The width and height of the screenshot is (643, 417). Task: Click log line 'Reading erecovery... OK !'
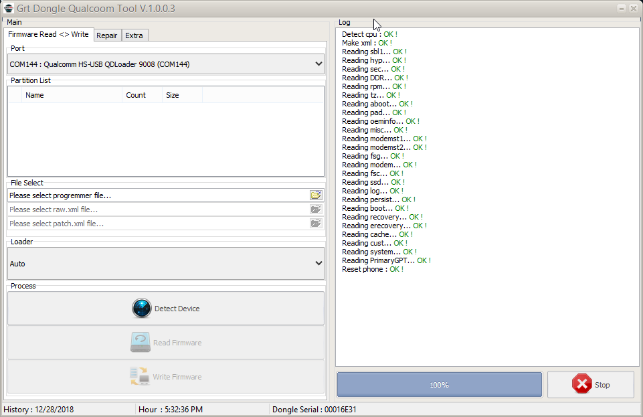(385, 226)
